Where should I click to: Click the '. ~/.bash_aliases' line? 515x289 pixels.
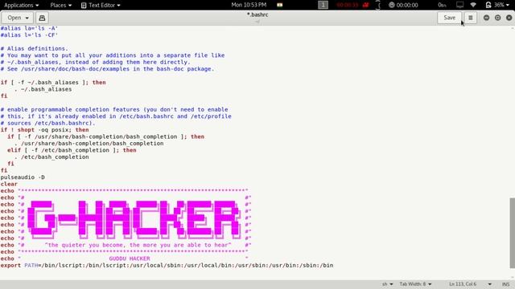coord(43,89)
